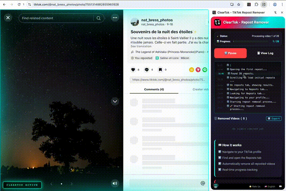Click the @ mention icon in the comment box

tap(203, 183)
